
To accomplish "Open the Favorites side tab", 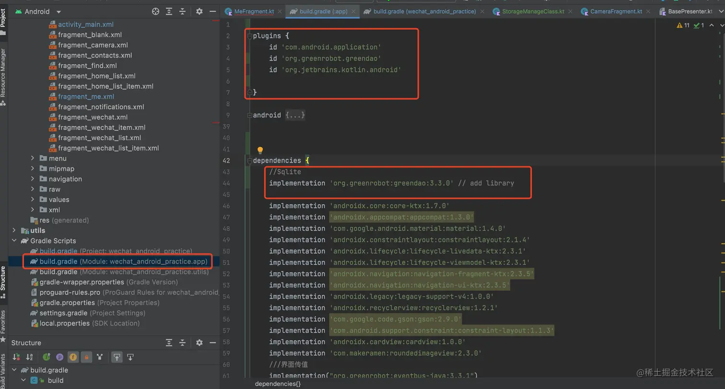I will [x=3, y=327].
